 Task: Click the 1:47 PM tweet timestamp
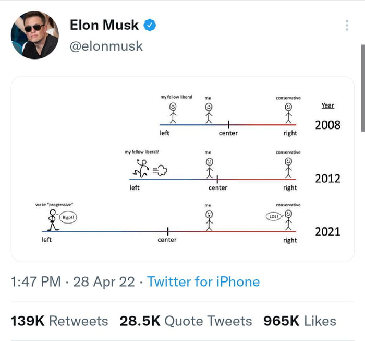[36, 282]
